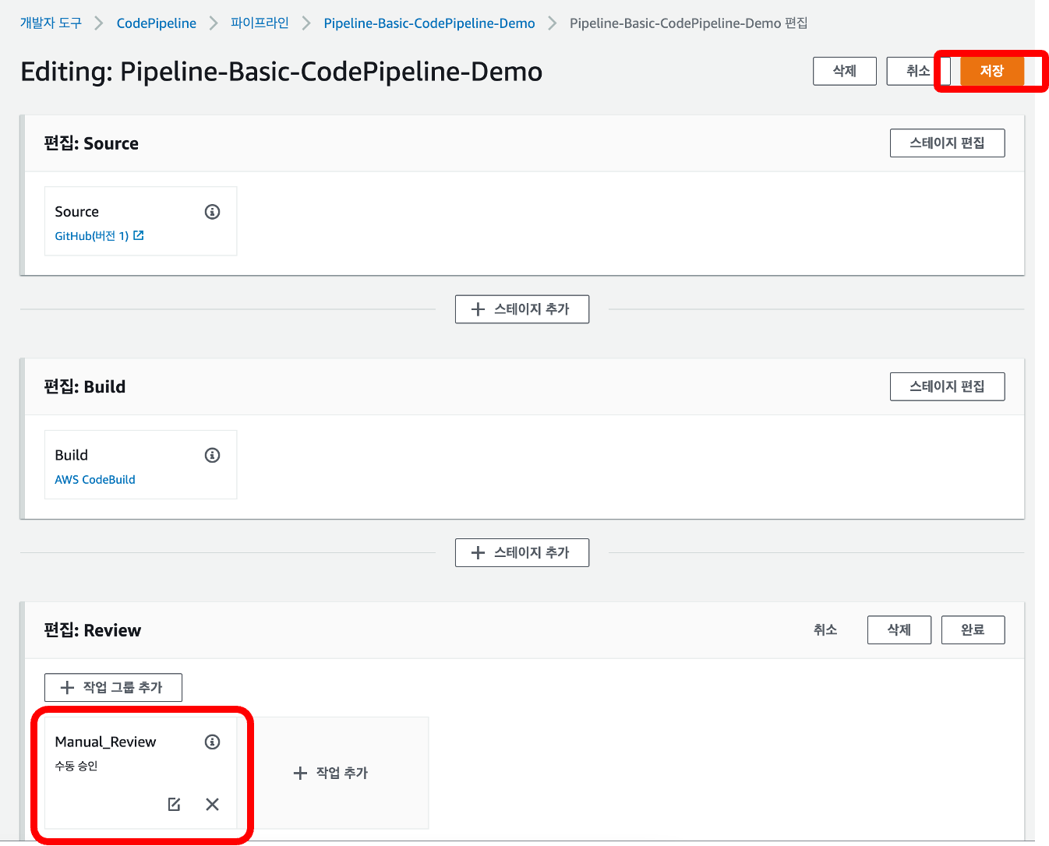
Task: Select the Build action card title
Action: (72, 455)
